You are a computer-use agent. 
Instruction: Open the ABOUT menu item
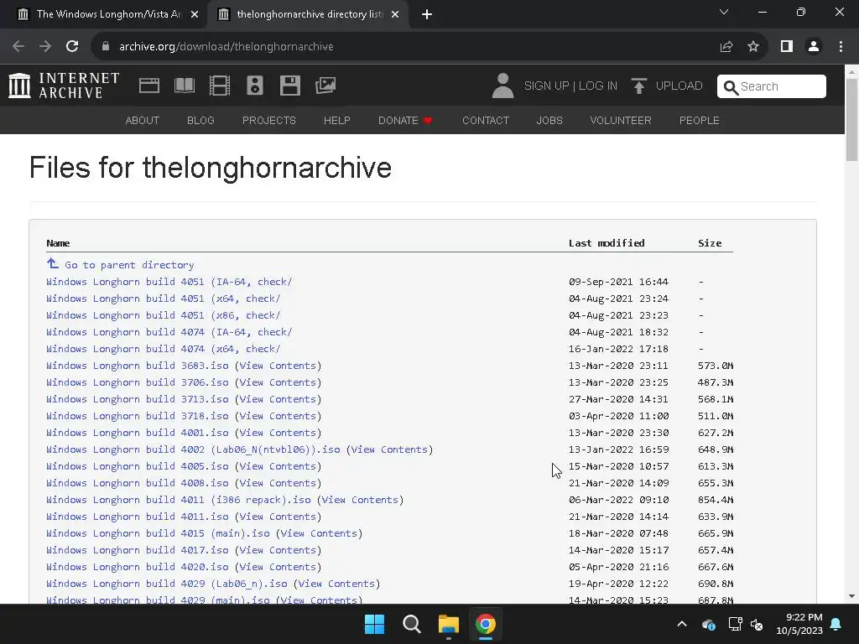click(x=143, y=121)
